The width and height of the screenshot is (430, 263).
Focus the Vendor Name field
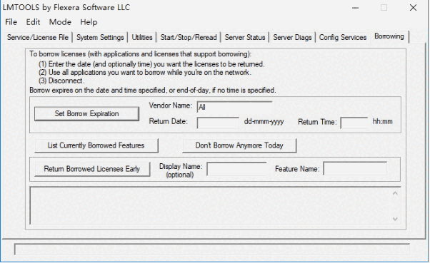235,107
